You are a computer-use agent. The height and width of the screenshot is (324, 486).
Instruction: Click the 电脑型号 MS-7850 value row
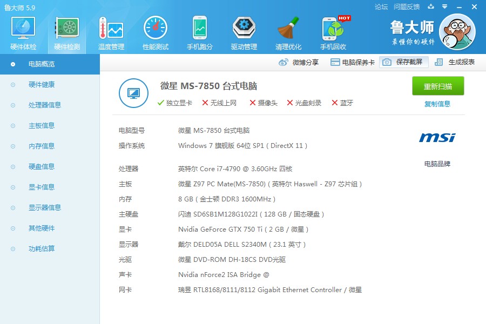point(213,131)
